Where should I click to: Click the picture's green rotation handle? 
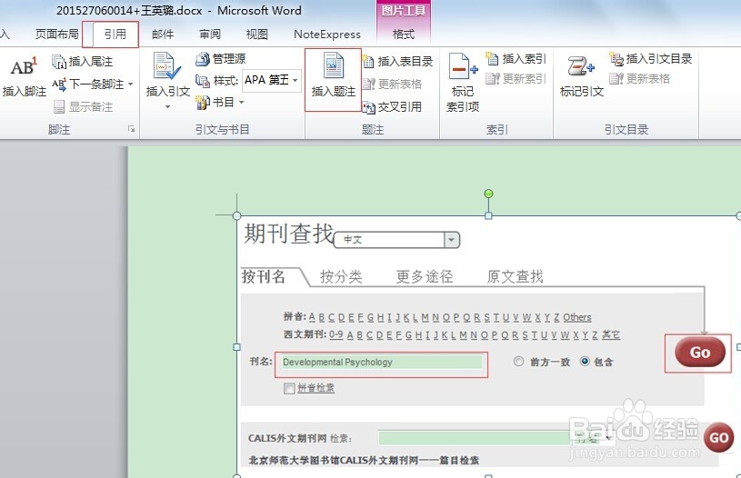(x=488, y=194)
